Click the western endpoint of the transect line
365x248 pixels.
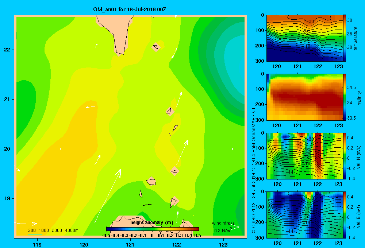tap(61, 149)
